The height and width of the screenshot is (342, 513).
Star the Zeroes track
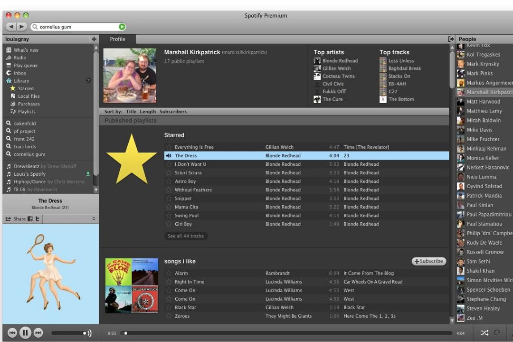click(169, 316)
